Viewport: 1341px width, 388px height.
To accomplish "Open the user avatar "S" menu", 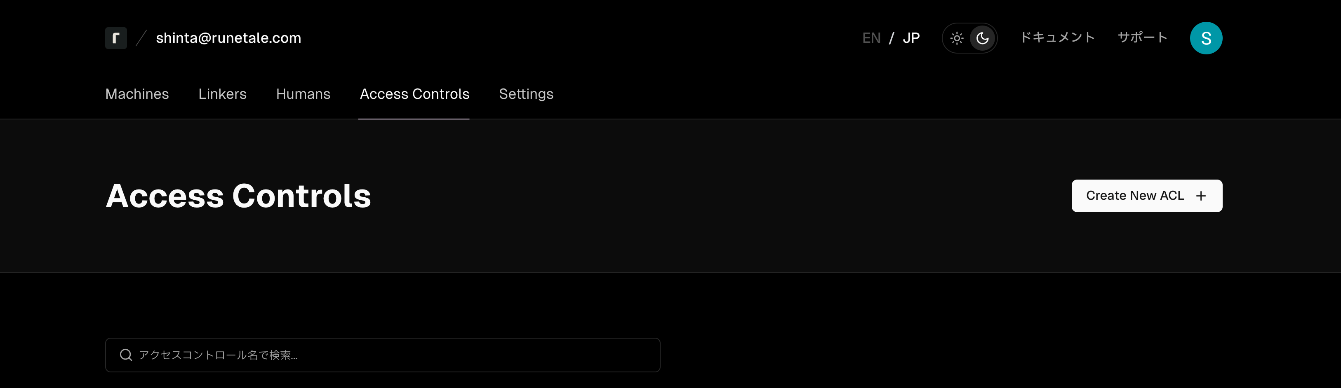I will pyautogui.click(x=1206, y=38).
